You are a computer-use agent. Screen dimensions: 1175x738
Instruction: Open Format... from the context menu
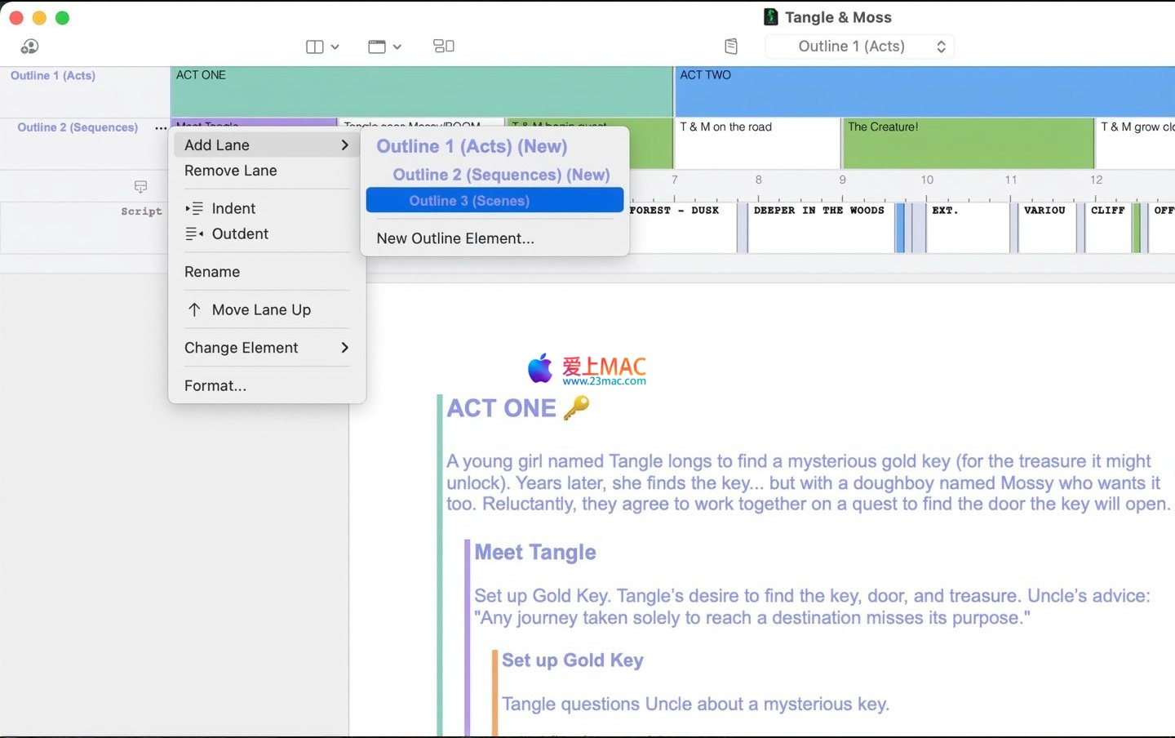[x=215, y=386]
